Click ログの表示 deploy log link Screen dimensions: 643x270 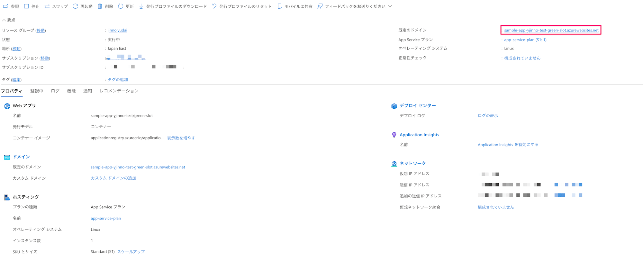(x=488, y=116)
